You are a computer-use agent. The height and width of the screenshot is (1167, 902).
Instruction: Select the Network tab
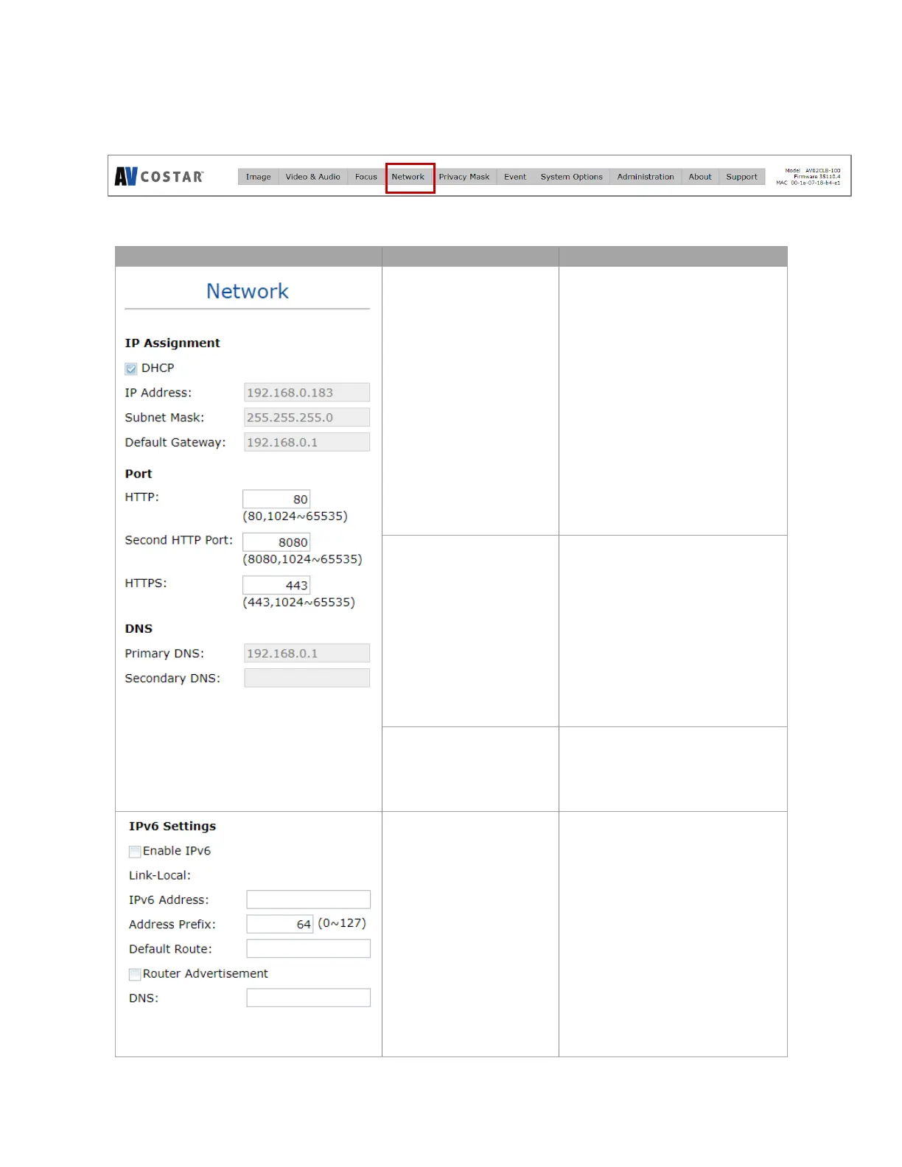point(408,177)
